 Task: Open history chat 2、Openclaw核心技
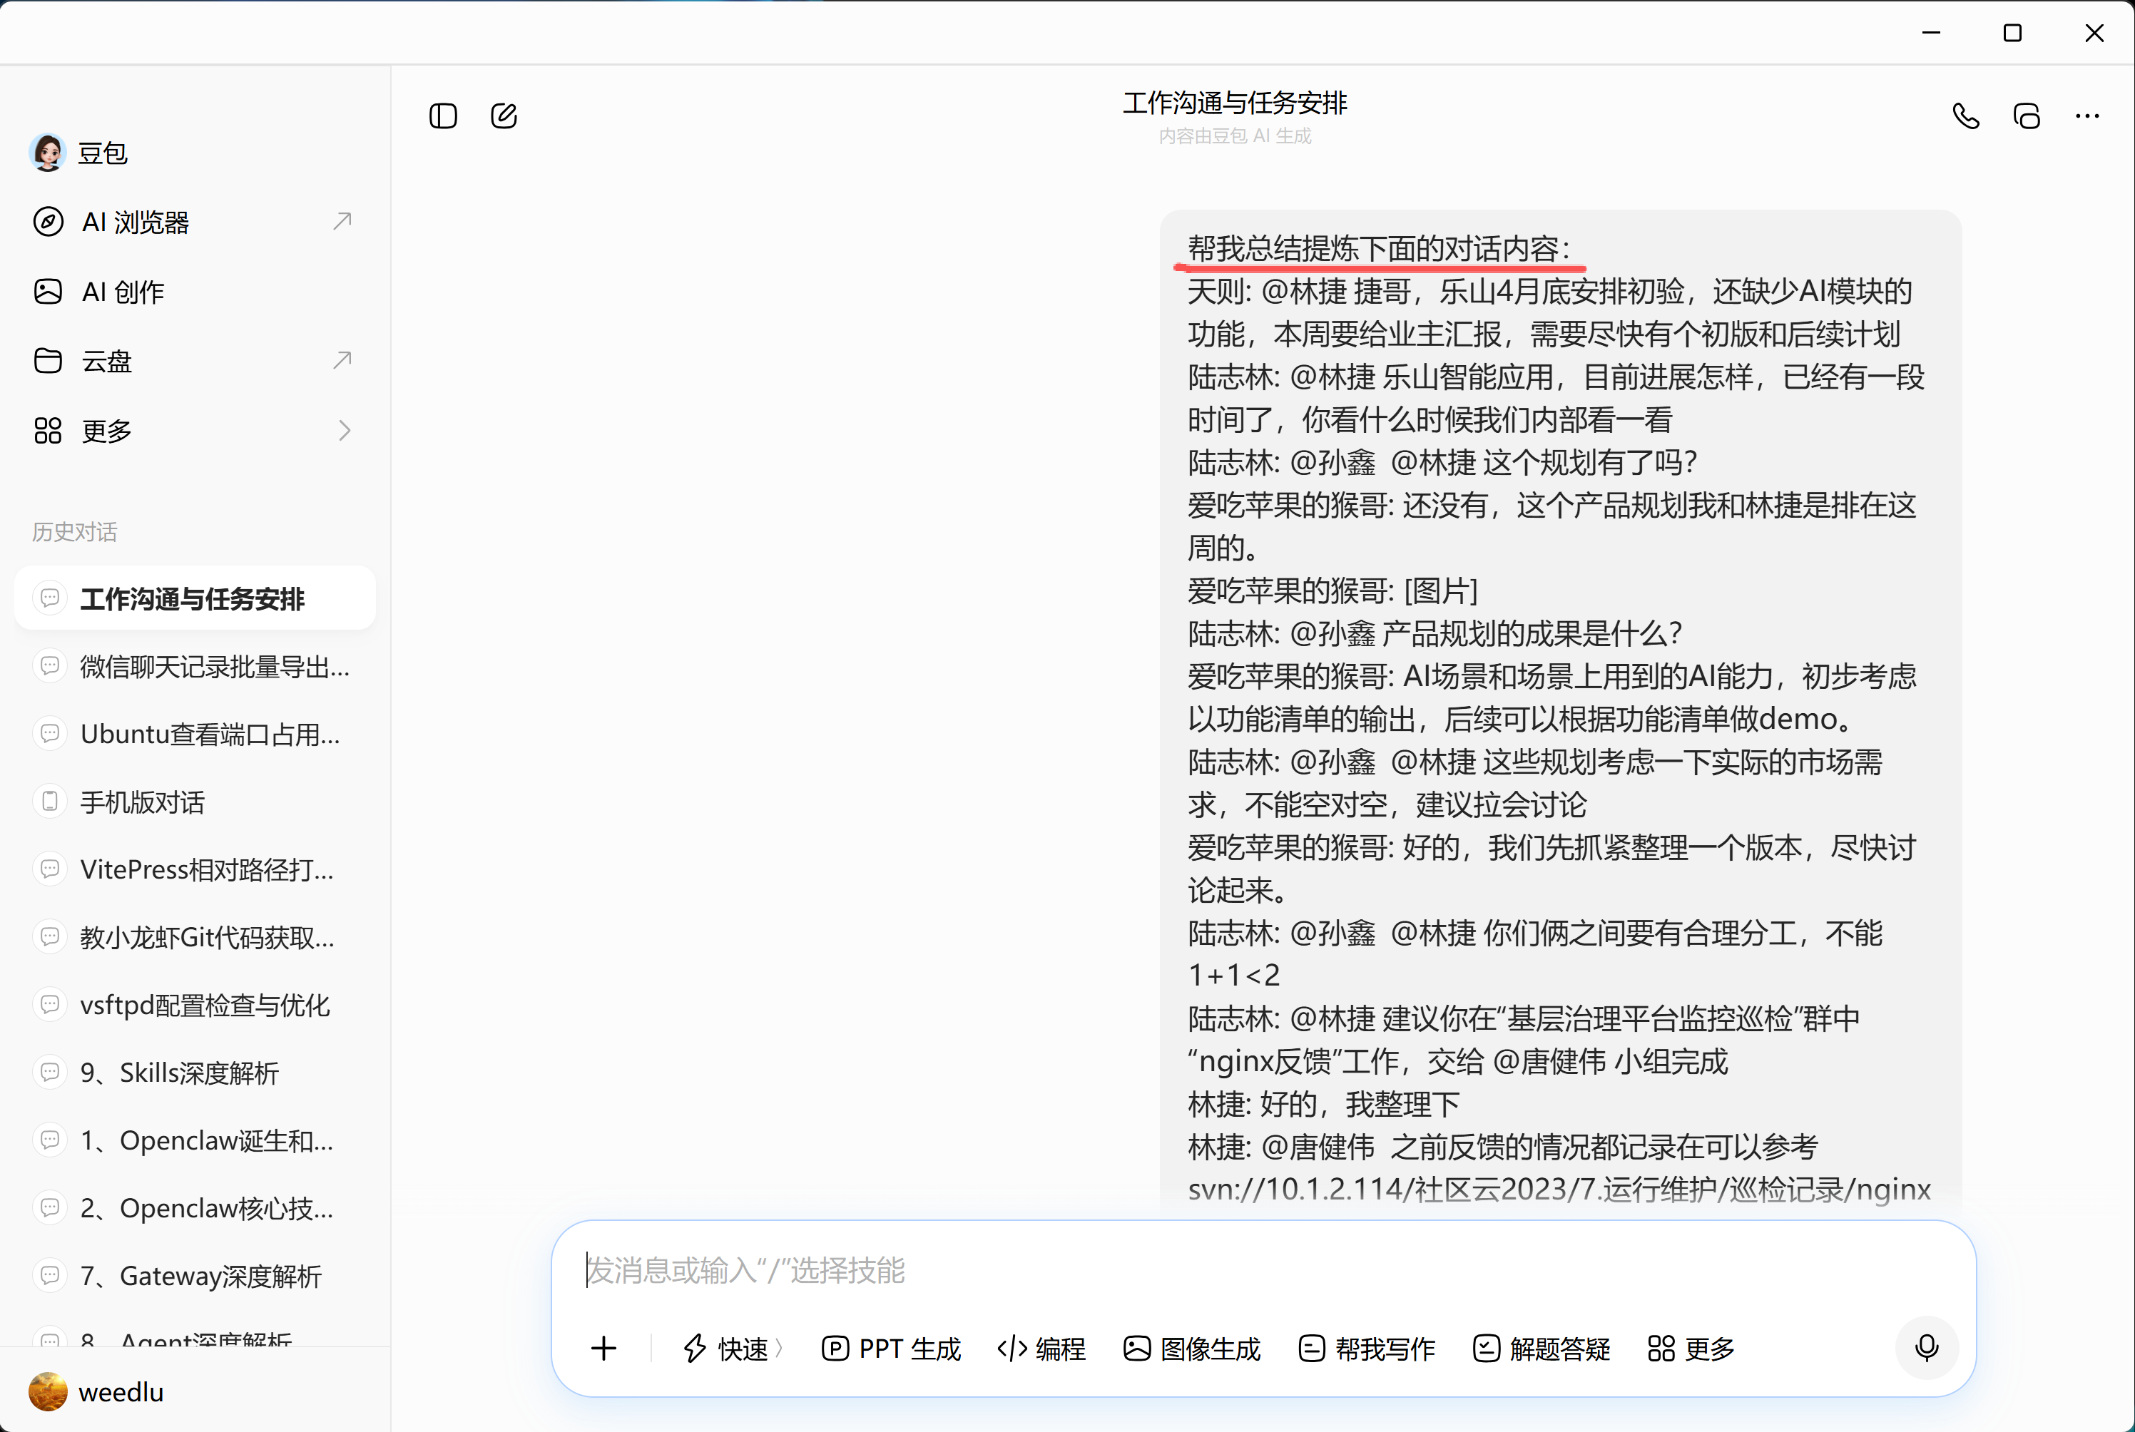click(x=195, y=1208)
